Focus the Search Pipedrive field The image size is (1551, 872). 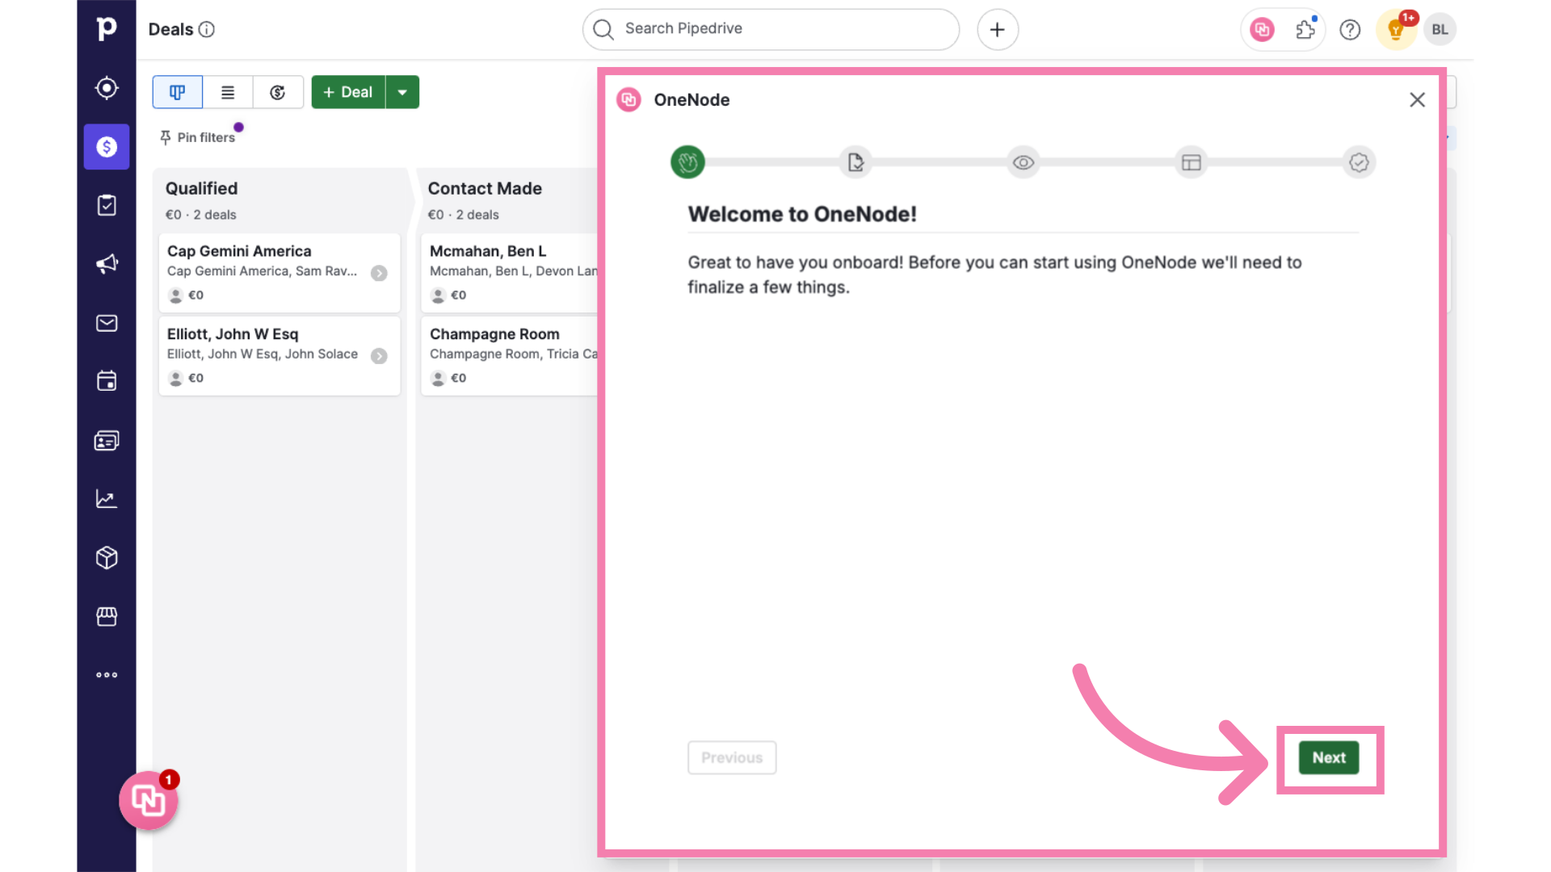[771, 29]
